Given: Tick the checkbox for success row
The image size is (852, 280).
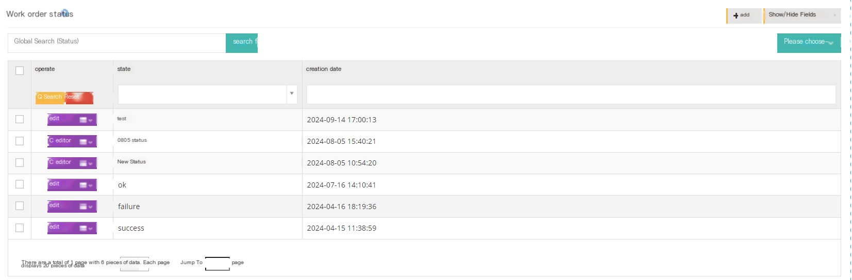Looking at the screenshot, I should [x=20, y=228].
